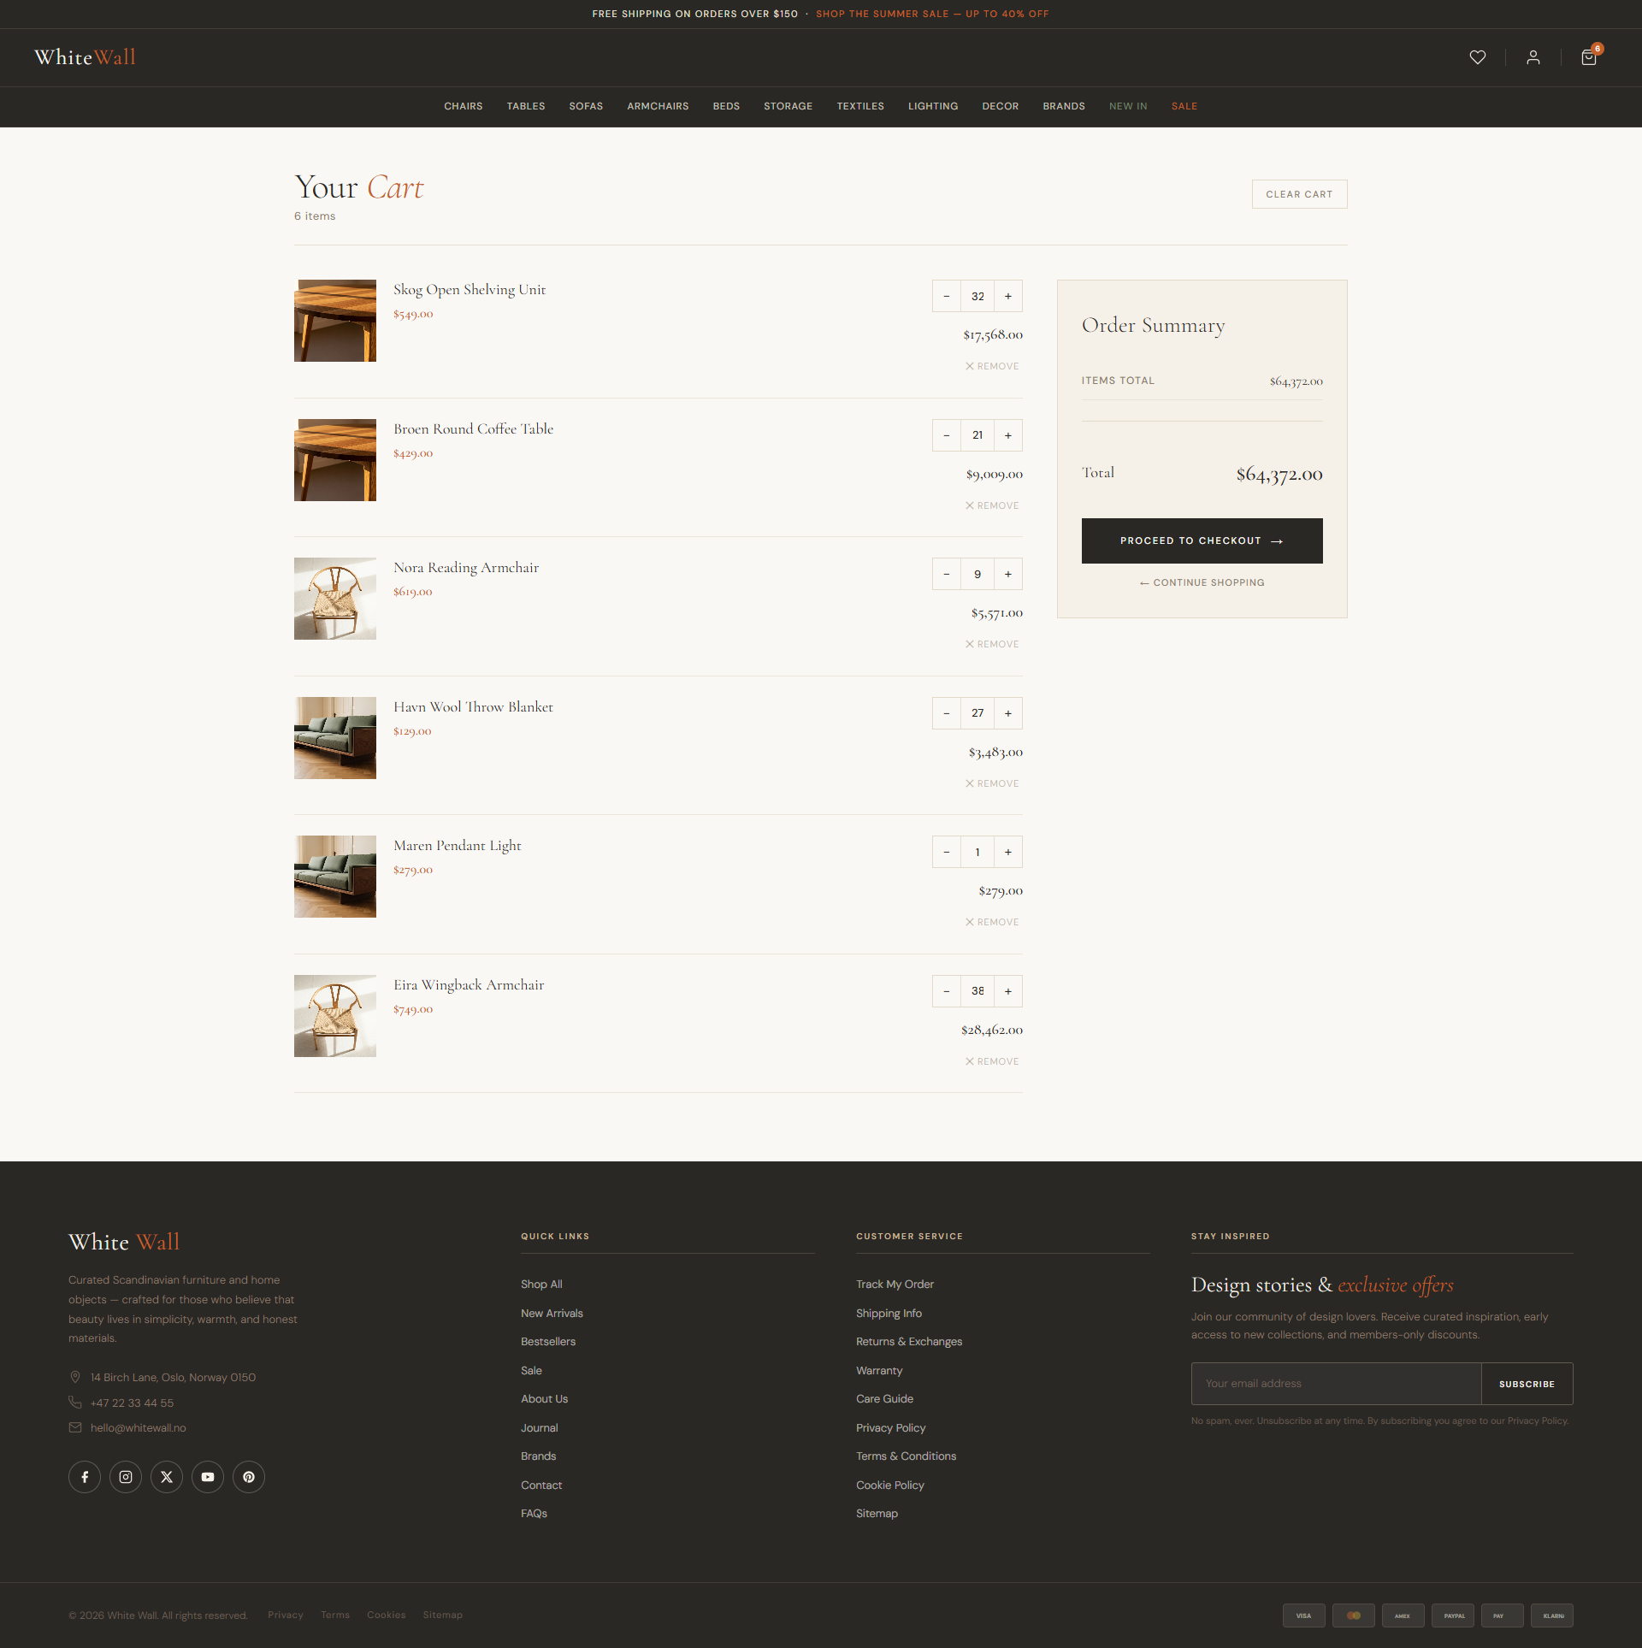
Task: Decrease quantity of Skog Open Shelving Unit
Action: (x=946, y=296)
